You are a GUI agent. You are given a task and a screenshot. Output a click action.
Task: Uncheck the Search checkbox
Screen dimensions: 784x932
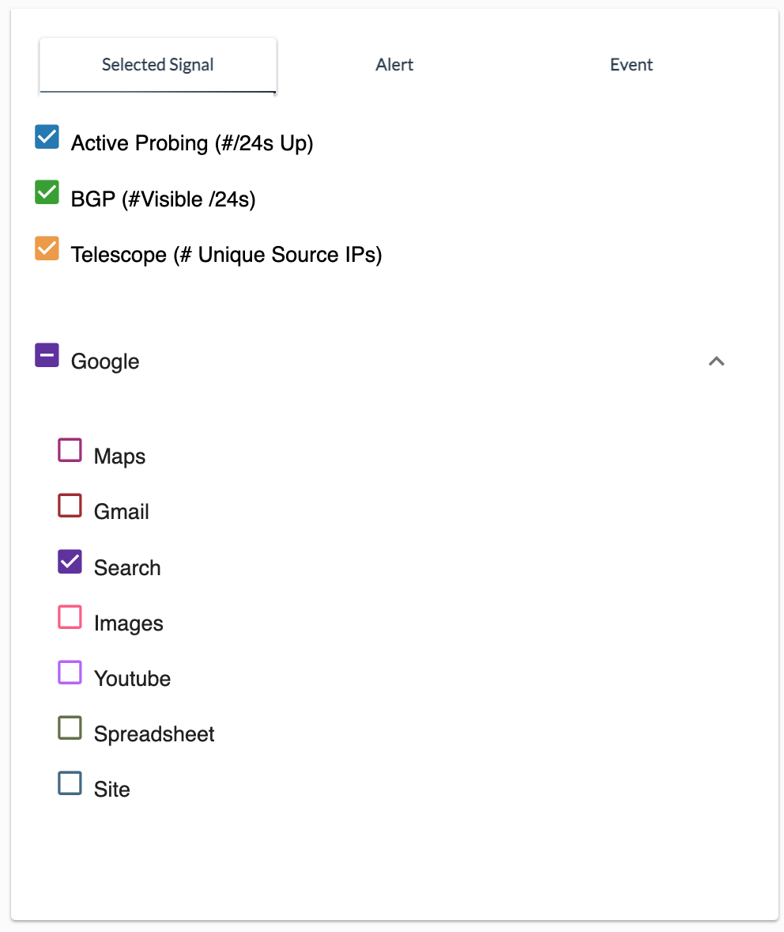click(x=70, y=561)
